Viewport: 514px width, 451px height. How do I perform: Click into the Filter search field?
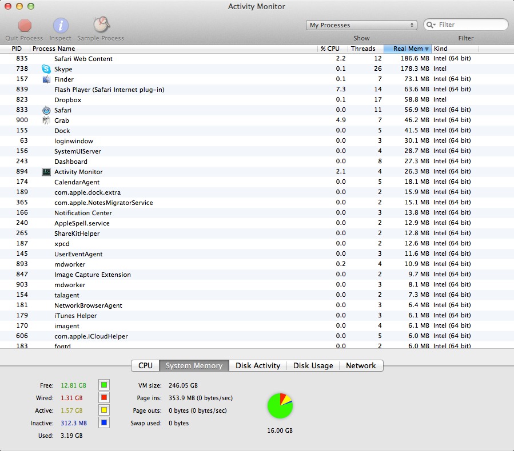click(465, 25)
